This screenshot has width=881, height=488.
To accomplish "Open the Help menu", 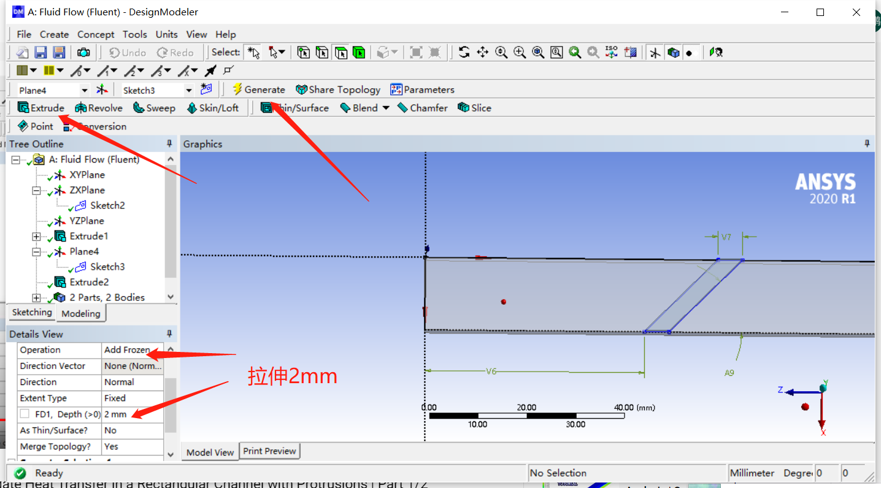I will 226,34.
